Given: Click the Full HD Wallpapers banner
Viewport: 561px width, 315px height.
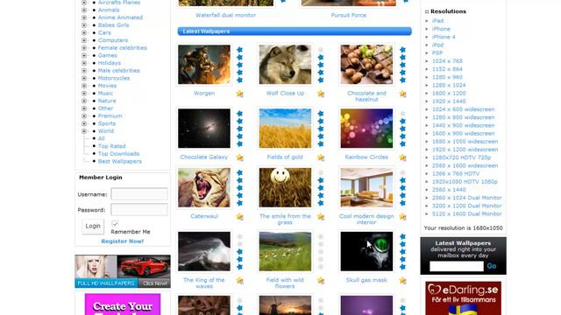Looking at the screenshot, I should tap(123, 271).
